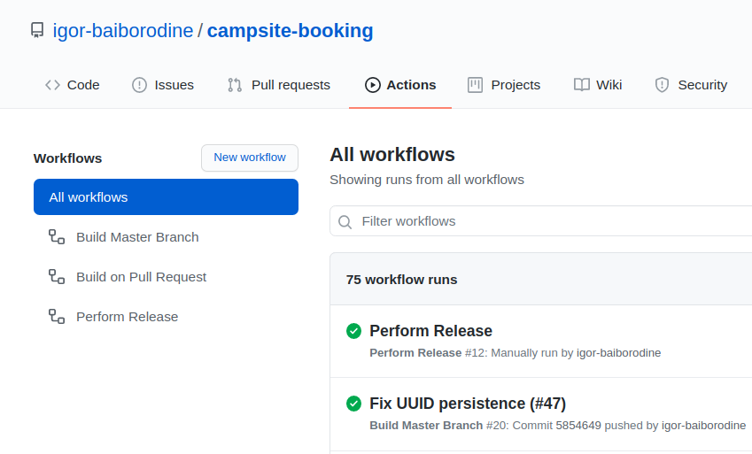This screenshot has width=752, height=454.
Task: Click bold Perform Release workflow name in run #12
Action: coord(415,353)
